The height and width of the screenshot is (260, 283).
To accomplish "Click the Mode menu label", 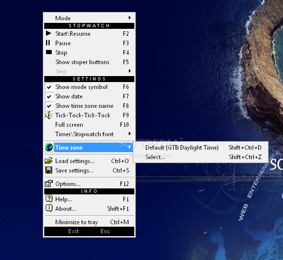I will [x=63, y=18].
